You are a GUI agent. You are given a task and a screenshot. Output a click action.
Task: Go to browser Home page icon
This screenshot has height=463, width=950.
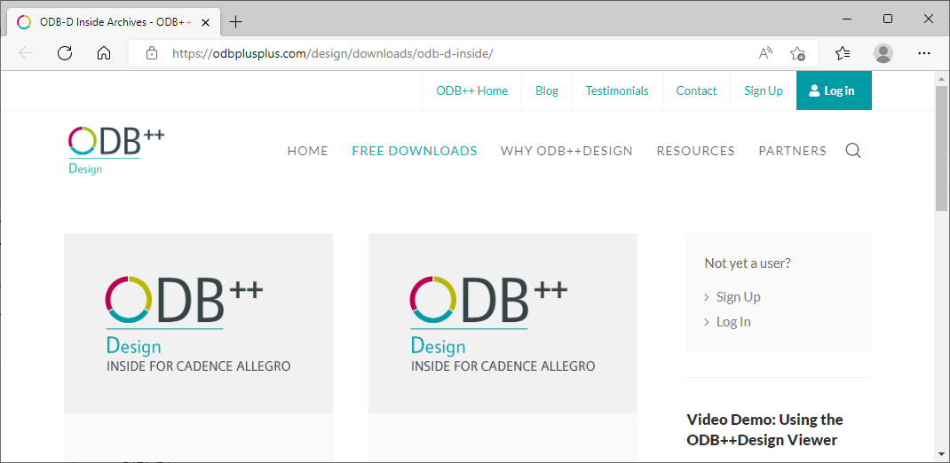tap(104, 53)
